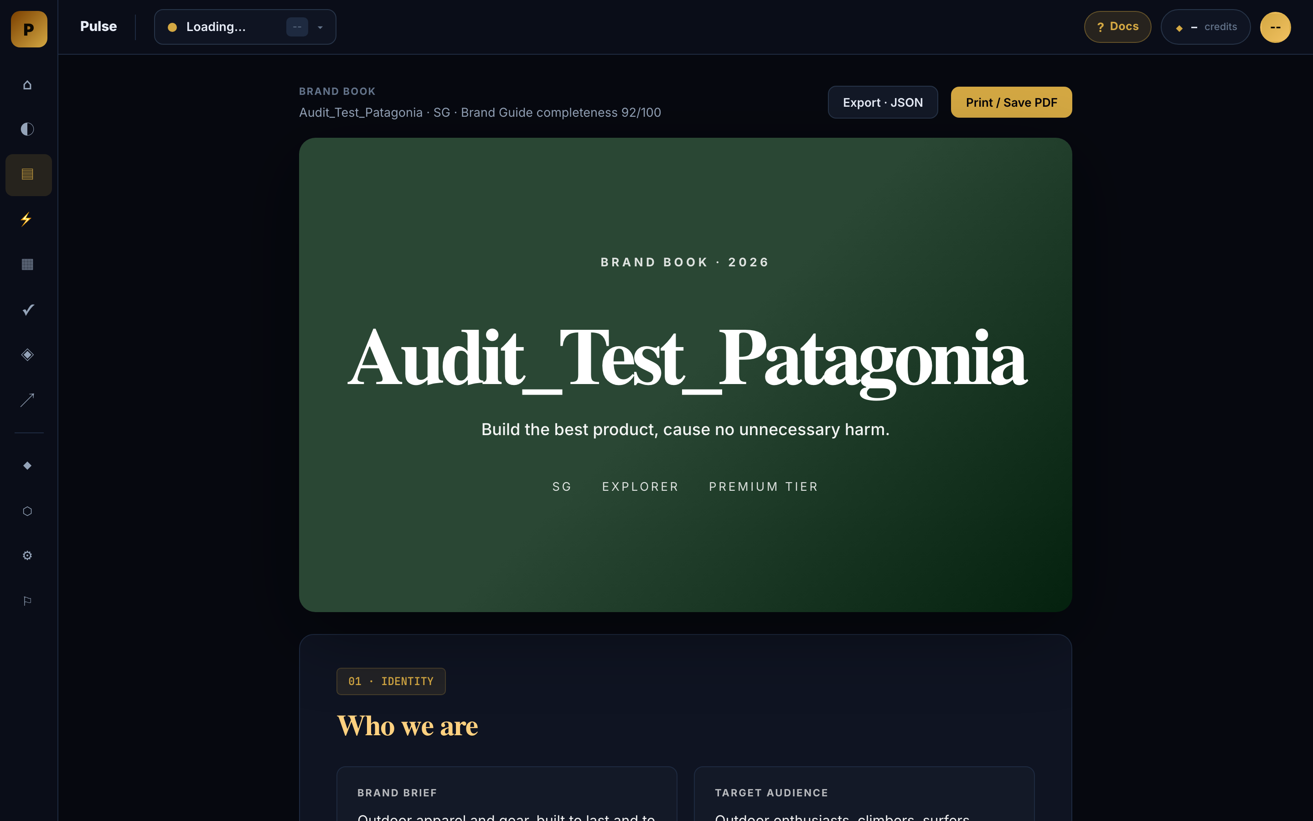Screen dimensions: 1313x821
Task: Click the BRAND BRIEF card heading
Action: 397,793
